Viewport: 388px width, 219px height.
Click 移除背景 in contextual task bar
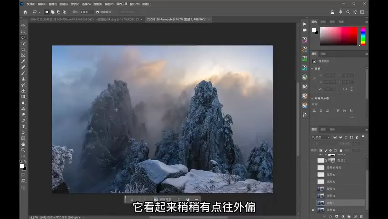[x=163, y=199]
